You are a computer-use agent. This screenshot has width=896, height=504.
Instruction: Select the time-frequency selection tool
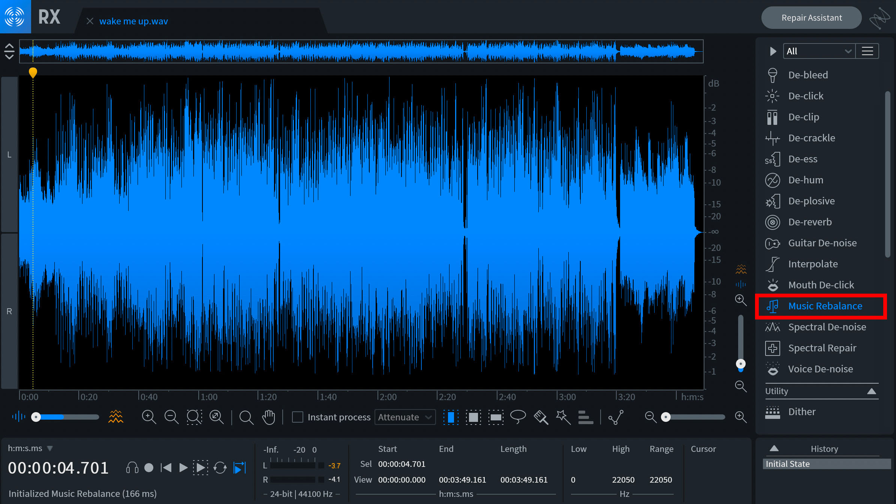tap(473, 417)
